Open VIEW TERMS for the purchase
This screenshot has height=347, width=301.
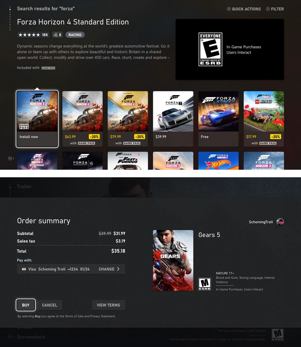pos(108,305)
